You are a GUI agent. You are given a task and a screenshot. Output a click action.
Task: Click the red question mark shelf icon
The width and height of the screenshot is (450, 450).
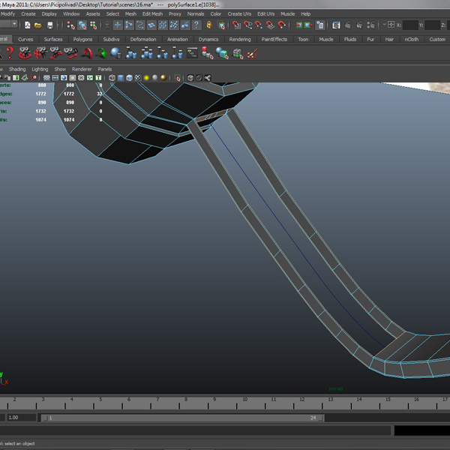(10, 53)
